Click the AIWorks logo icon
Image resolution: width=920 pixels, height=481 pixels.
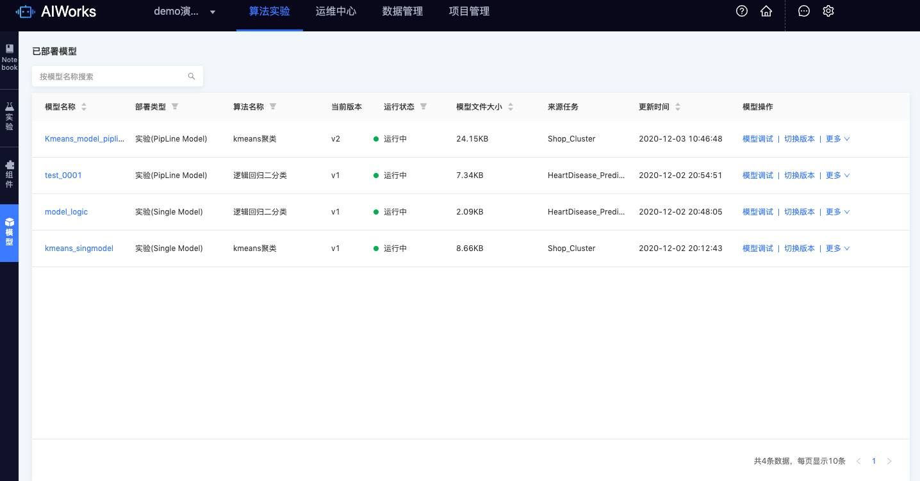[x=24, y=12]
